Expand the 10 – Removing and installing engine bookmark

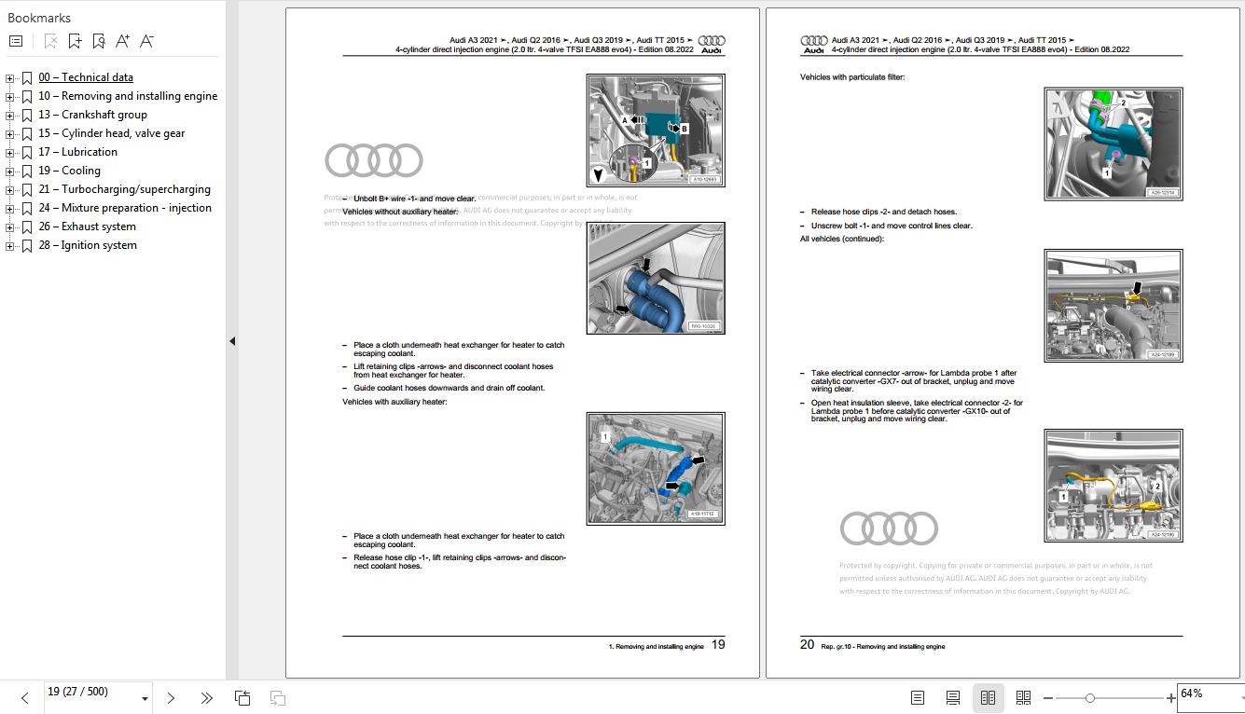[10, 97]
